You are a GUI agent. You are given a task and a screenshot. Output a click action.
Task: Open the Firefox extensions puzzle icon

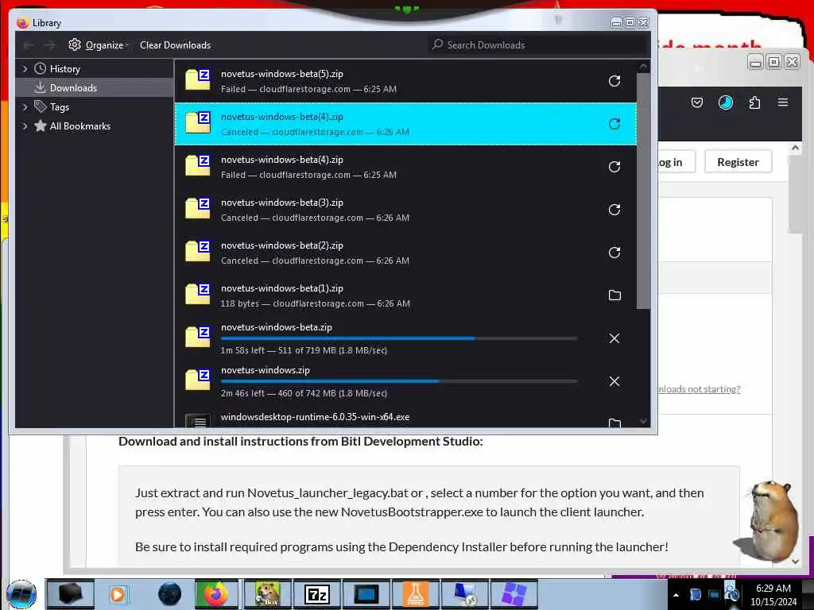click(754, 102)
